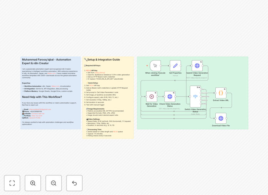Click Wait for Video Generation input handle
Image resolution: width=268 pixels, height=195 pixels.
point(146,97)
